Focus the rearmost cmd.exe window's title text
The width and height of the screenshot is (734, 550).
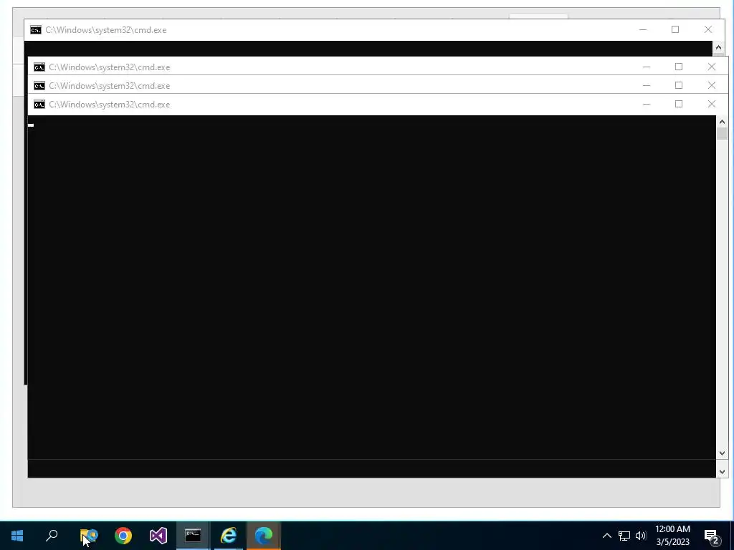[x=106, y=30]
